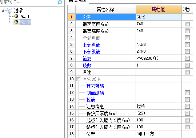Click the 汇总信息 value 过梁
The height and width of the screenshot is (138, 196).
tap(159, 106)
